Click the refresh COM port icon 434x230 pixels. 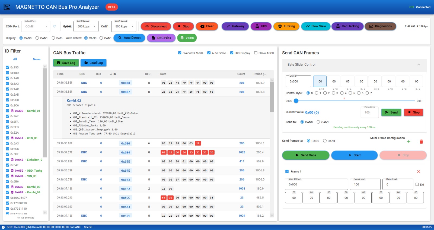[x=55, y=26]
